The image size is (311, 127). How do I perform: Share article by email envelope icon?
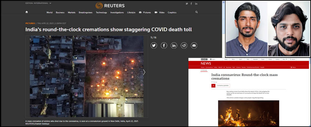click(x=194, y=45)
